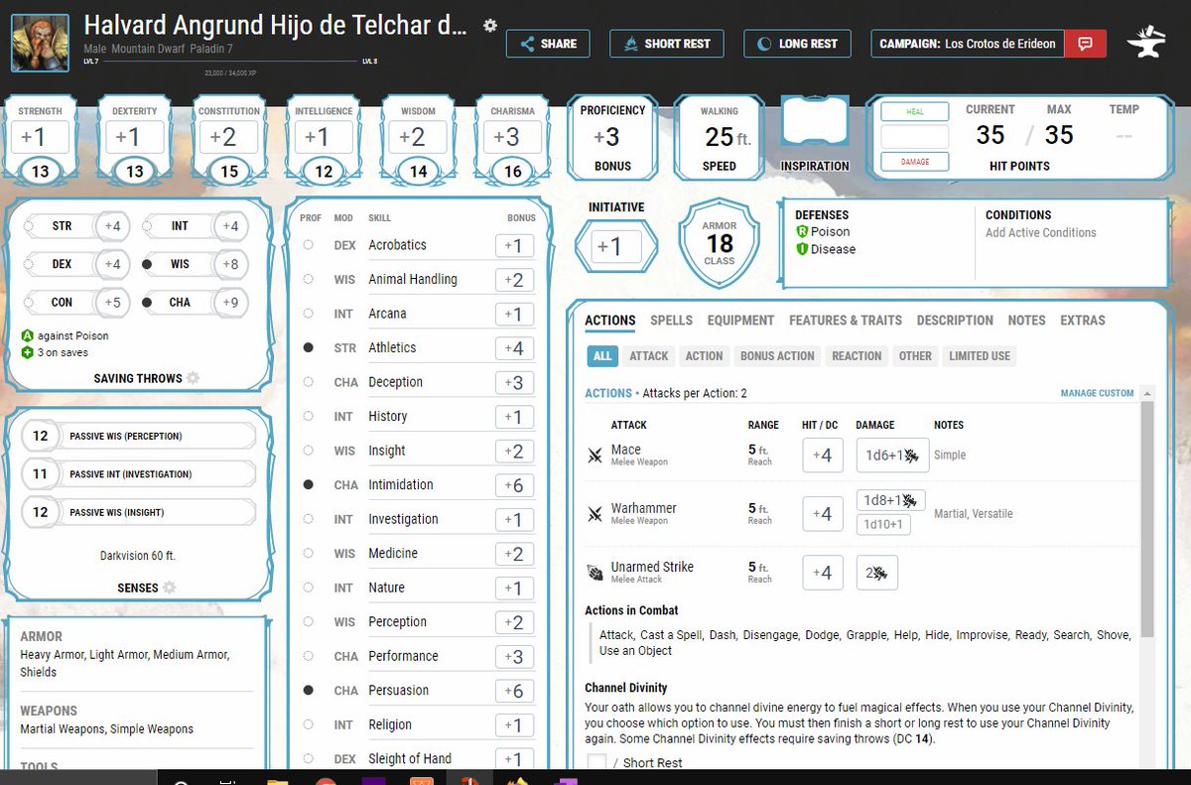
Task: Roll the Persuasion +6 bonus
Action: (x=514, y=691)
